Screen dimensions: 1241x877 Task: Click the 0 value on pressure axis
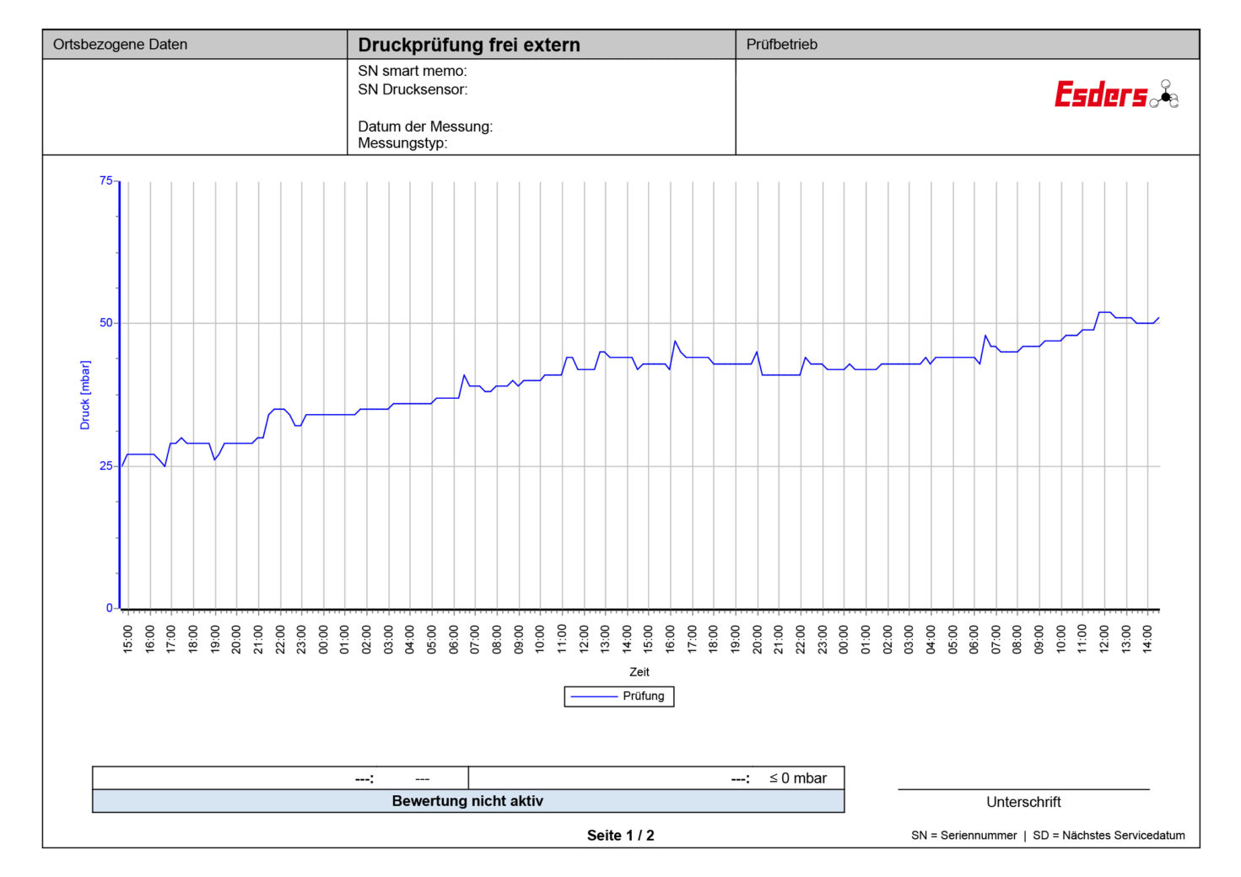(110, 608)
